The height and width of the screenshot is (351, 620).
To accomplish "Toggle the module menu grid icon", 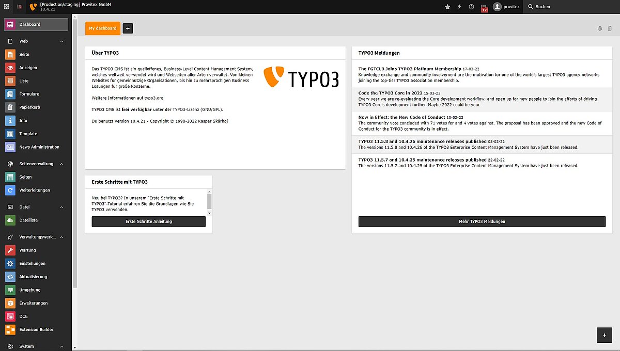I will 6,7.
